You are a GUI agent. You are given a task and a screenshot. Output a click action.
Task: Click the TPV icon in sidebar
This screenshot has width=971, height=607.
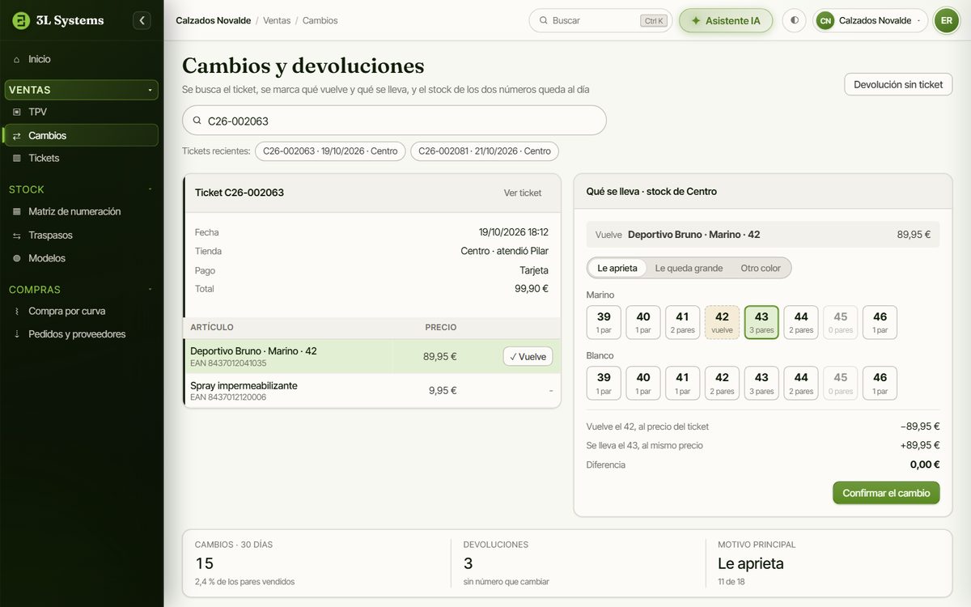point(17,112)
